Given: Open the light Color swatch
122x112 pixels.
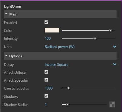Looking at the screenshot, I should (x=52, y=30).
